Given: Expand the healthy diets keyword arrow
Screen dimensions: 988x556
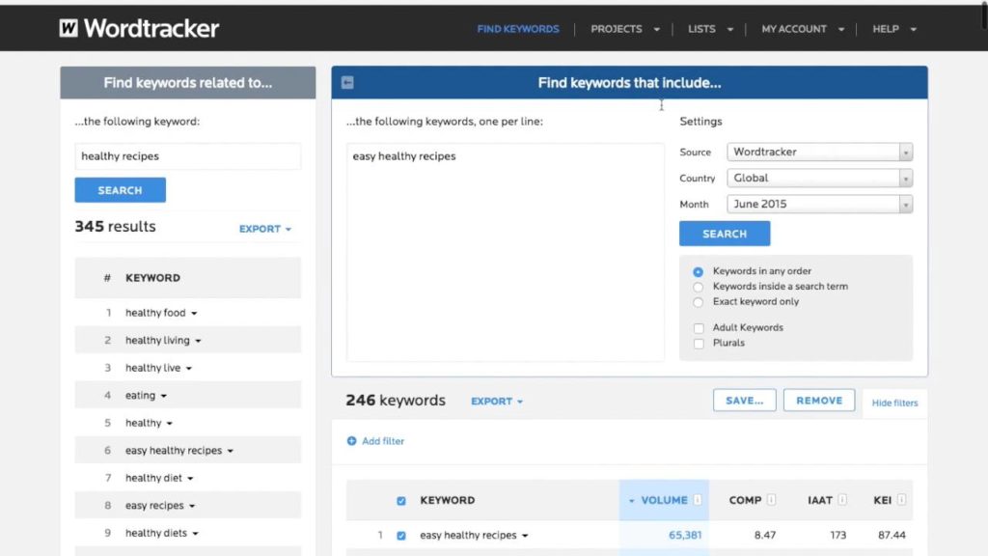Looking at the screenshot, I should point(195,533).
